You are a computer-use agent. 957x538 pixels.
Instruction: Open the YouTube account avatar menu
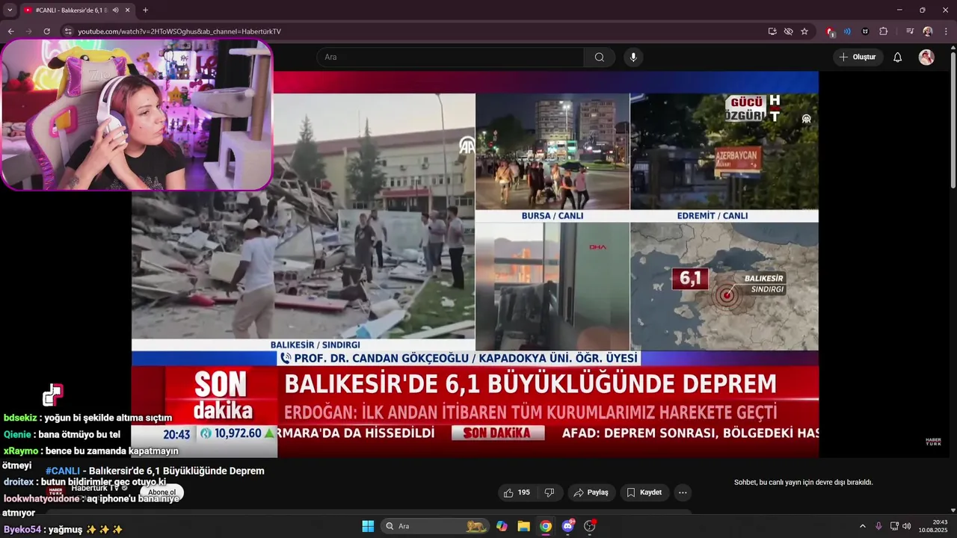pos(926,57)
